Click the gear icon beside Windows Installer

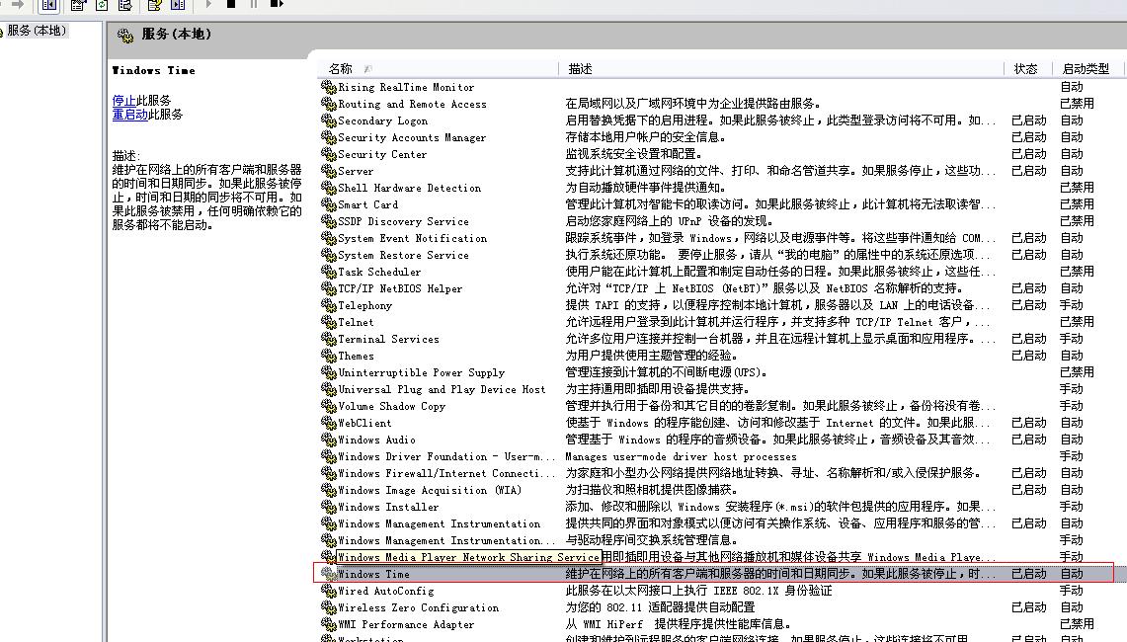(x=329, y=507)
